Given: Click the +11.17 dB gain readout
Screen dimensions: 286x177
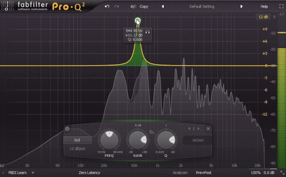Looking at the screenshot, I should (134, 35).
